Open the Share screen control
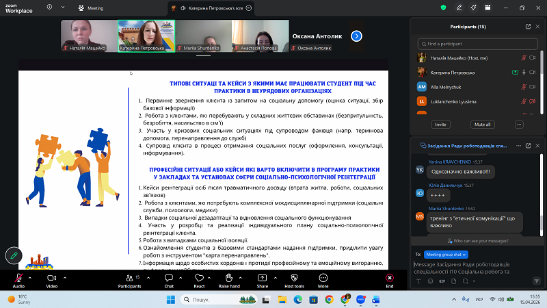This screenshot has width=547, height=308. [262, 277]
